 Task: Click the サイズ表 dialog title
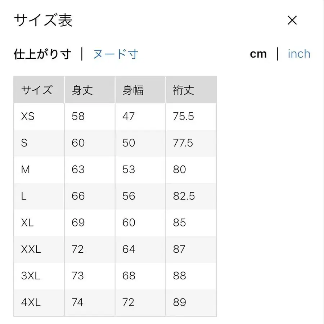42,21
